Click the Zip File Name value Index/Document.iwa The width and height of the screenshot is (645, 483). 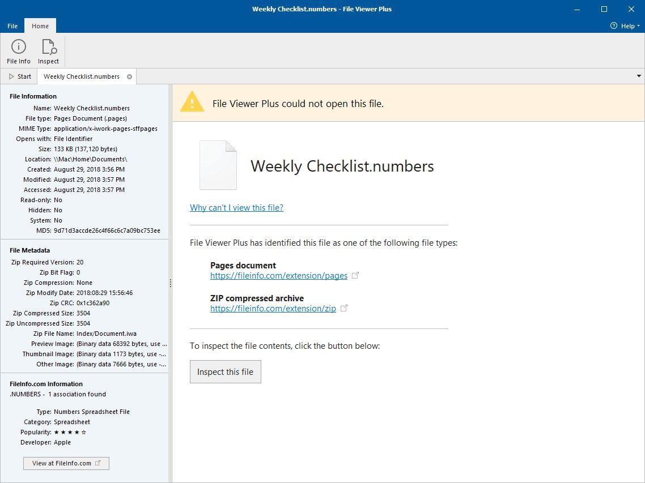click(107, 334)
